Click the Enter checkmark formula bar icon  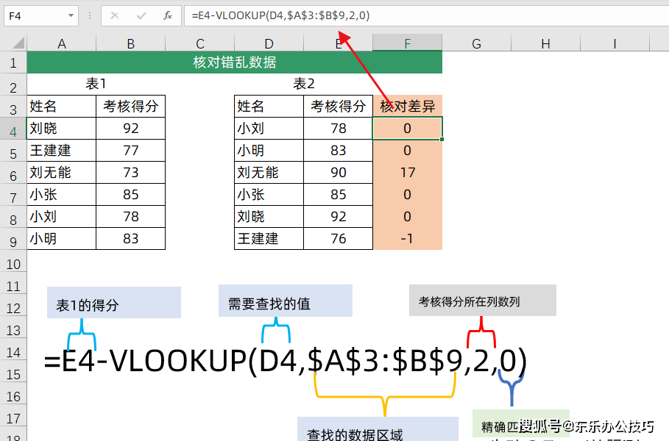pos(141,15)
